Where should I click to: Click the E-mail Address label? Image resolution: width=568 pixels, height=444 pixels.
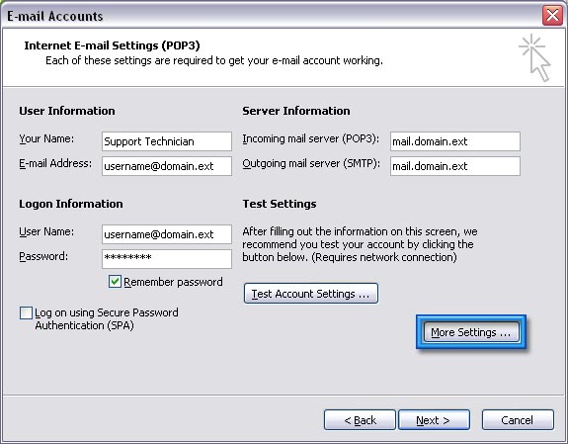coord(55,163)
